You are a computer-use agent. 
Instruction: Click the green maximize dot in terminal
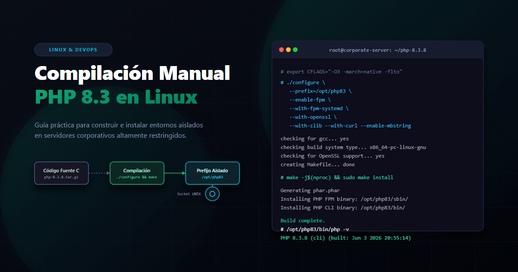coord(295,50)
